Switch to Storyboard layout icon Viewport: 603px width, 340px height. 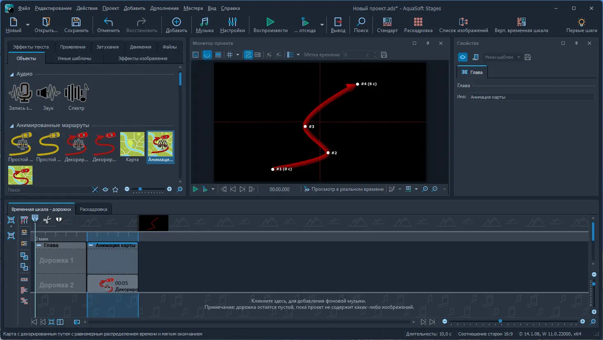[x=418, y=25]
